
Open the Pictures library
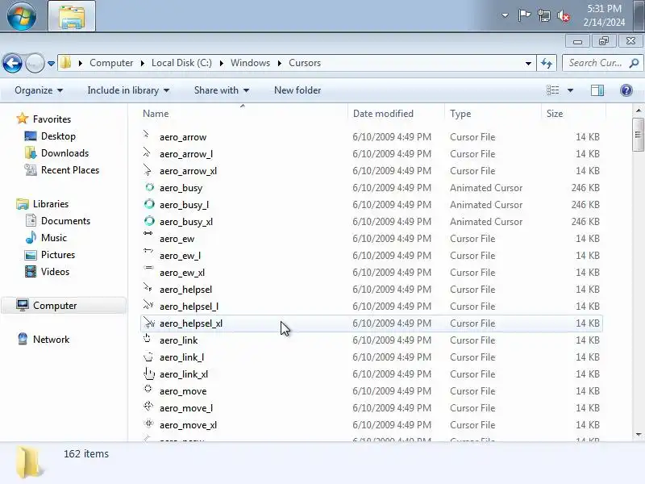tap(57, 255)
